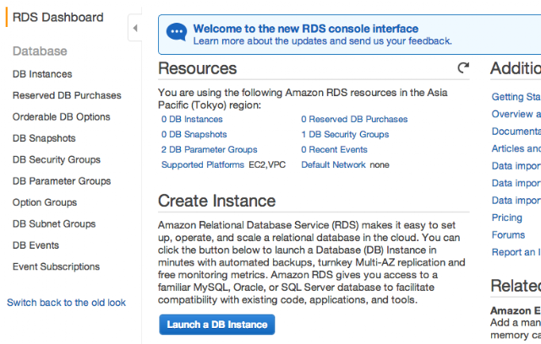Viewport: 541px width, 344px height.
Task: Click the speech bubble feedback icon
Action: (x=177, y=32)
